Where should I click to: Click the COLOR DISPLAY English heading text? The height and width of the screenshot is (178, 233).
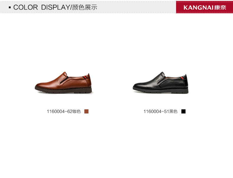42,7
